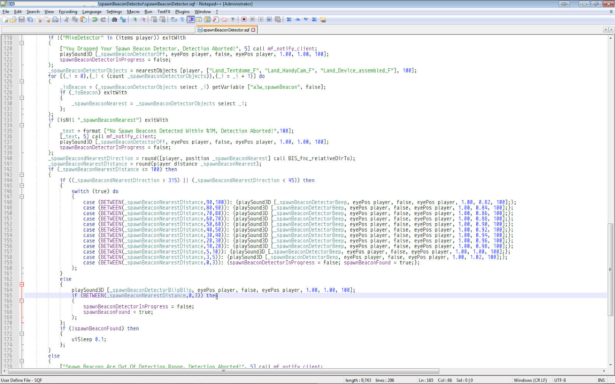Toggle word wrap toolbar button
Viewport: 615px width, 384px height.
tap(174, 20)
